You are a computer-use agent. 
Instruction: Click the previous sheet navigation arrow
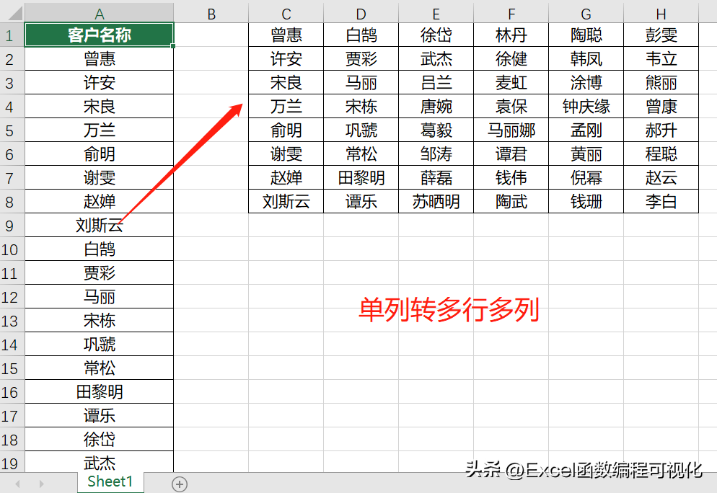[18, 484]
